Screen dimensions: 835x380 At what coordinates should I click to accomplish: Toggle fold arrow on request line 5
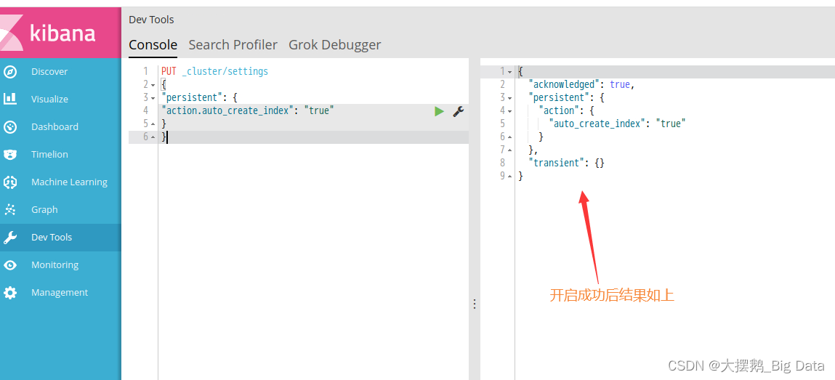[153, 124]
